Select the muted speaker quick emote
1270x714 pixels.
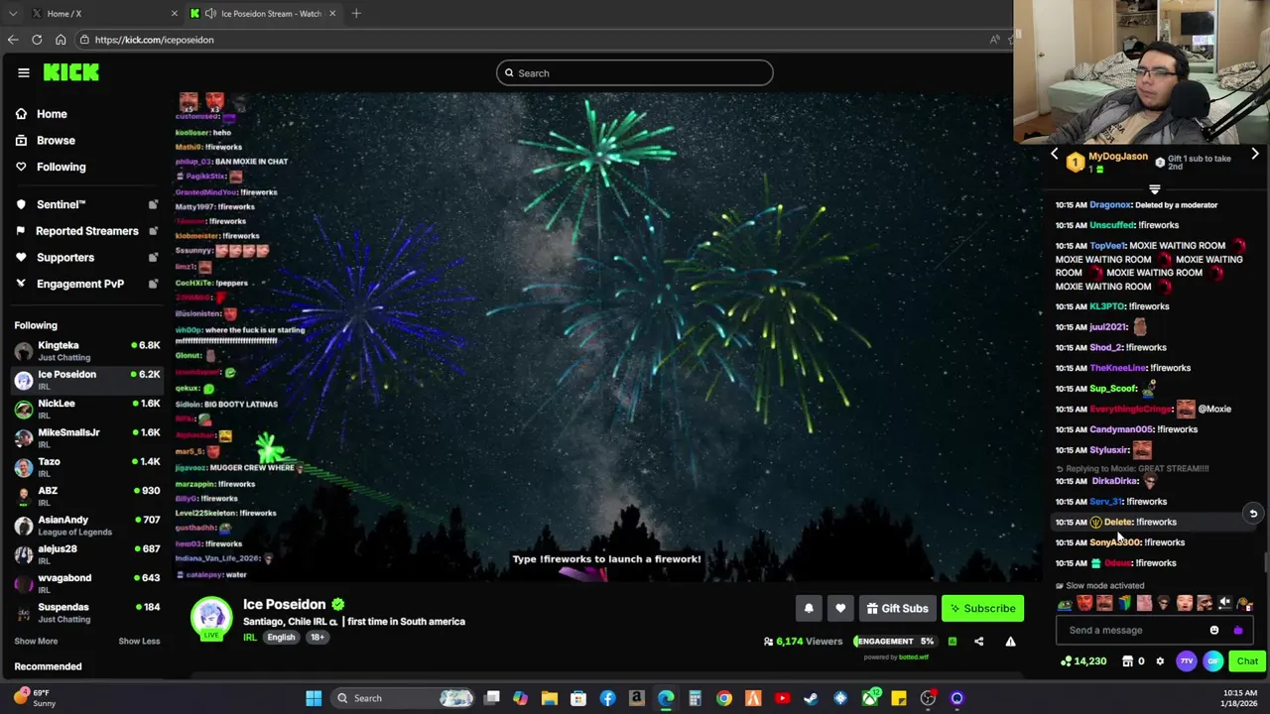1224,603
